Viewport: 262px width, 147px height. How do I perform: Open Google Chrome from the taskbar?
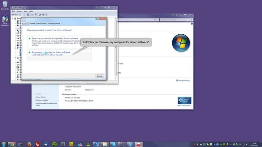tap(12, 144)
